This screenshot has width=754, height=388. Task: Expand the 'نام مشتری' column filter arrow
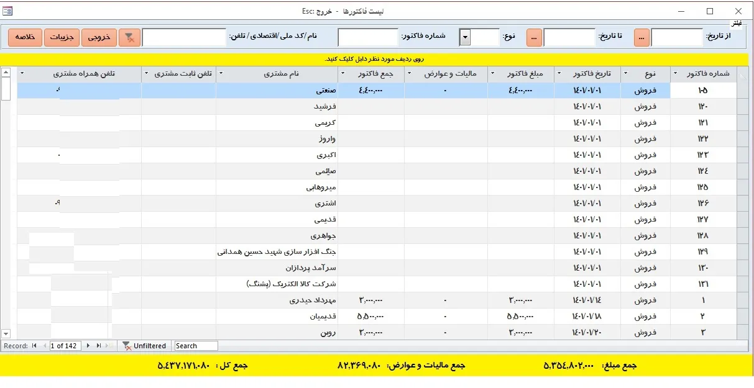221,74
